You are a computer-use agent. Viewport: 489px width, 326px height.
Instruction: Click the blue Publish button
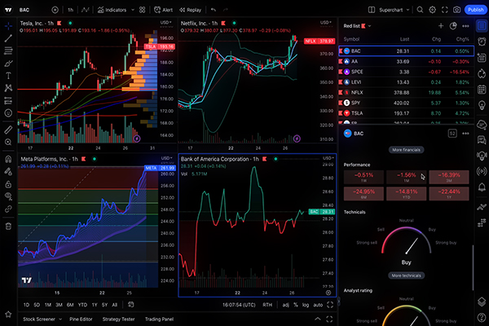coord(474,10)
